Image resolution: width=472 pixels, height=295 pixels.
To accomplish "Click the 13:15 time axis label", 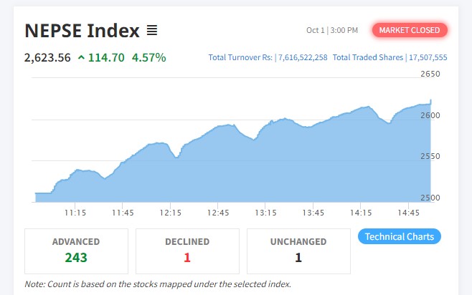I will (265, 213).
